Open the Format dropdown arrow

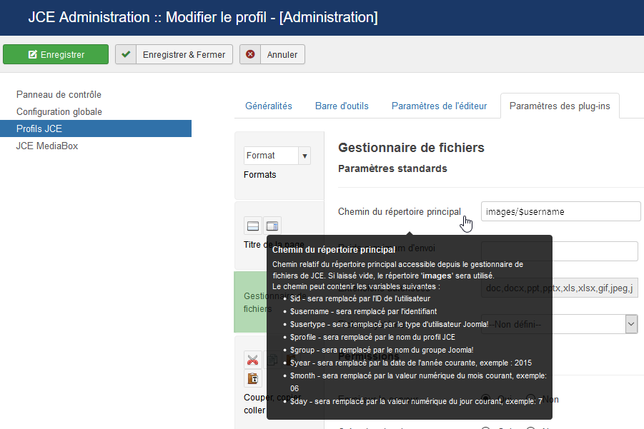point(304,156)
